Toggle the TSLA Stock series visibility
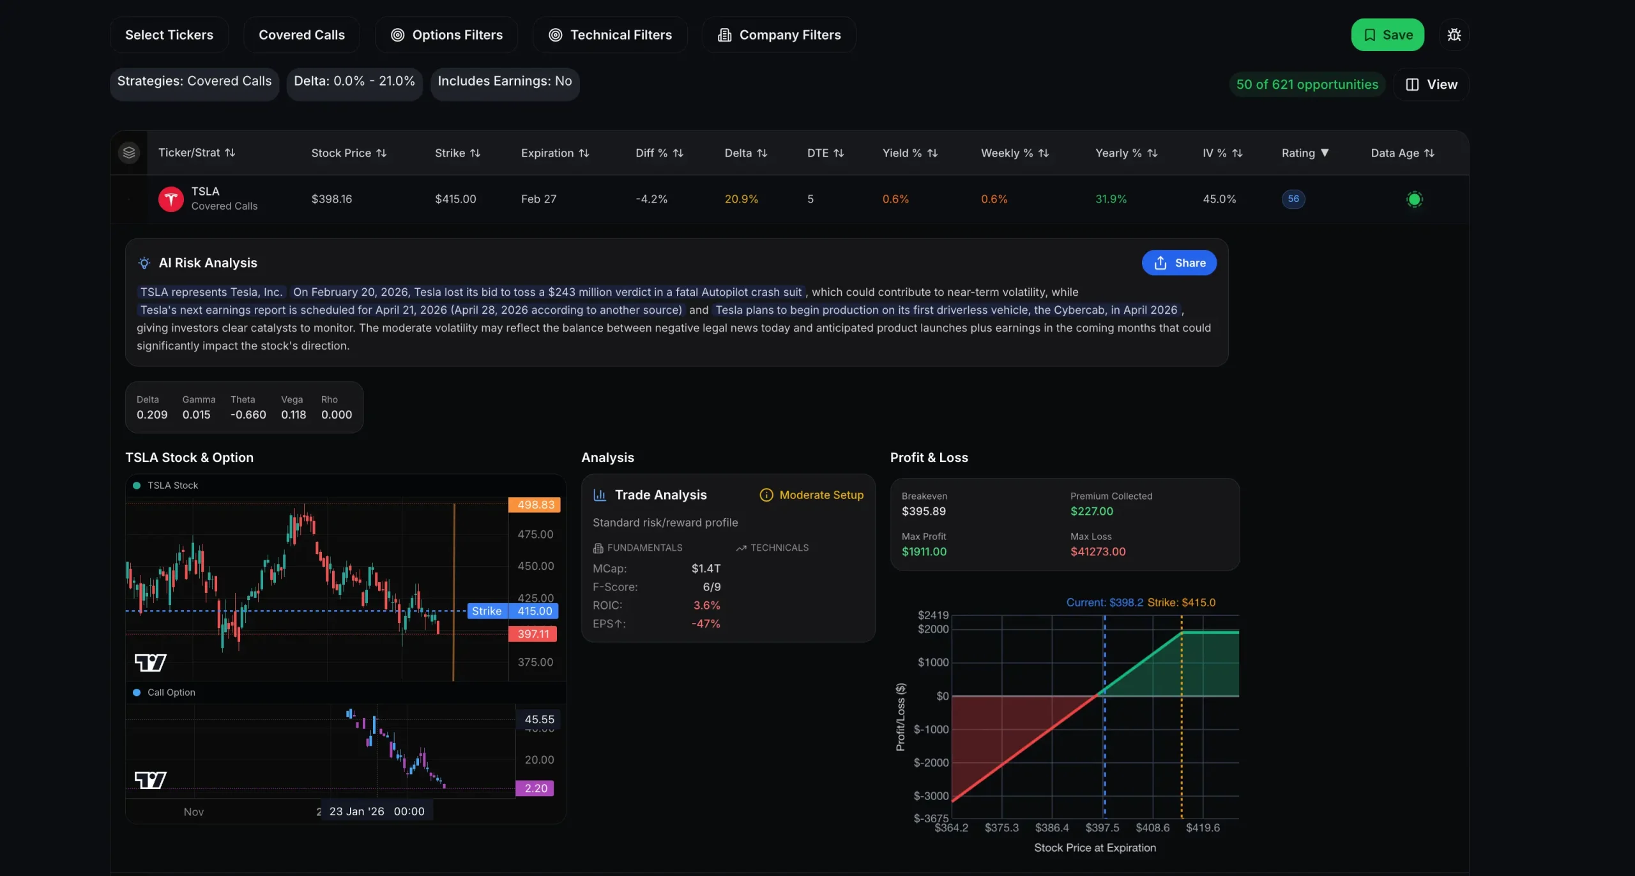This screenshot has height=876, width=1635. [135, 485]
